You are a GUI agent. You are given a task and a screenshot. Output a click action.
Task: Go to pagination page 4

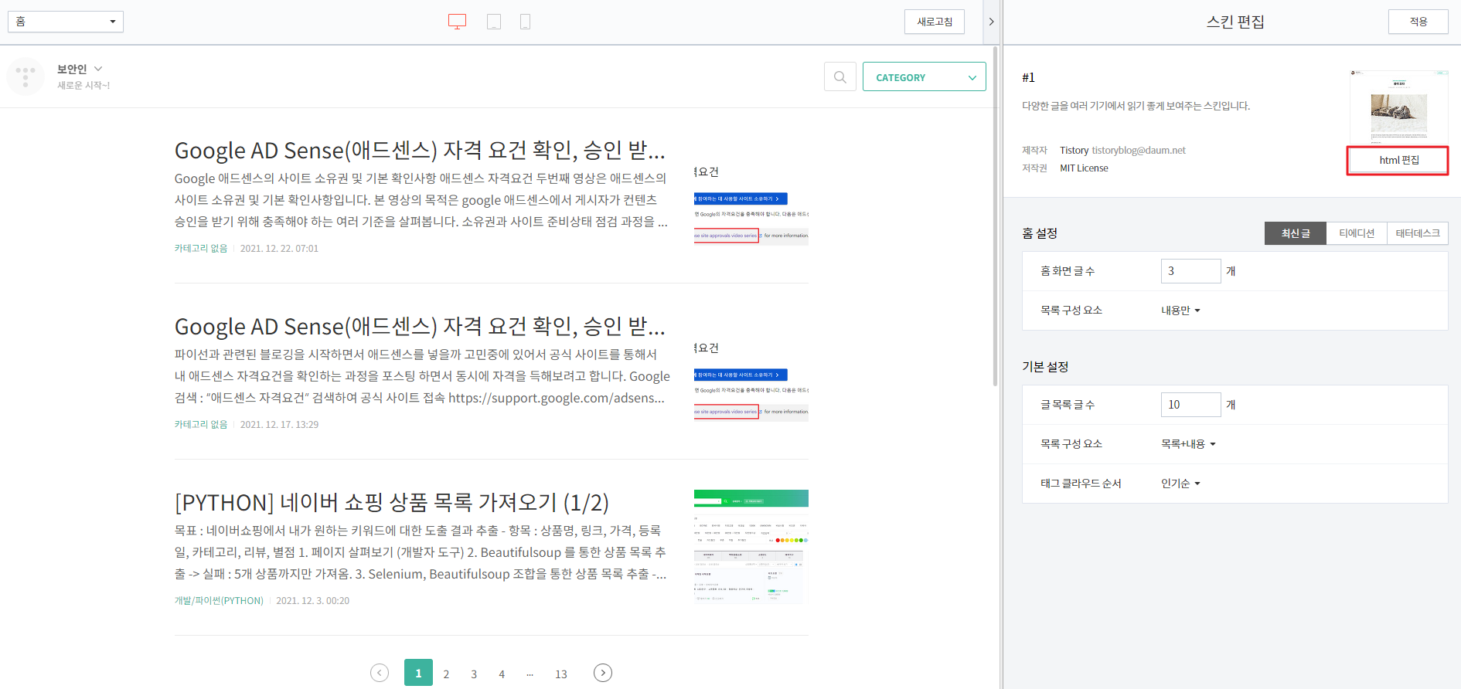coord(502,674)
